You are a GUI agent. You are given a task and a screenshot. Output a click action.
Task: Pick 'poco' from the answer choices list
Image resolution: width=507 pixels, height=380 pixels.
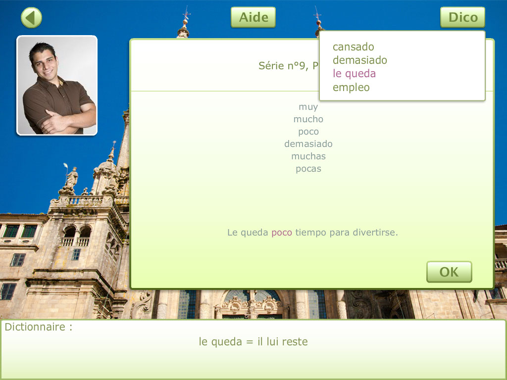(x=308, y=132)
